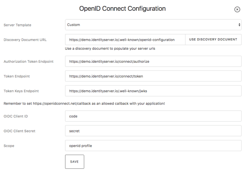
Task: Edit the OIDC Client ID field
Action: click(x=153, y=116)
